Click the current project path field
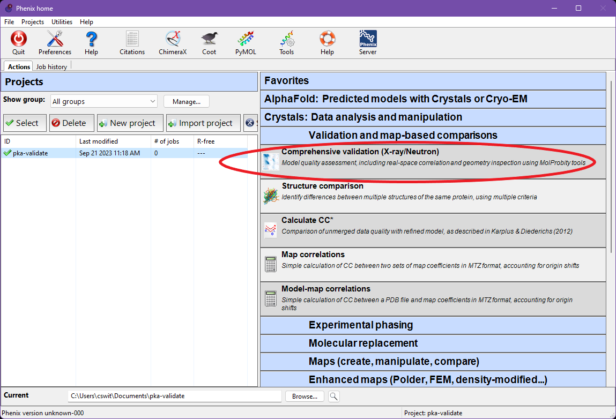Image resolution: width=616 pixels, height=419 pixels. tap(175, 396)
